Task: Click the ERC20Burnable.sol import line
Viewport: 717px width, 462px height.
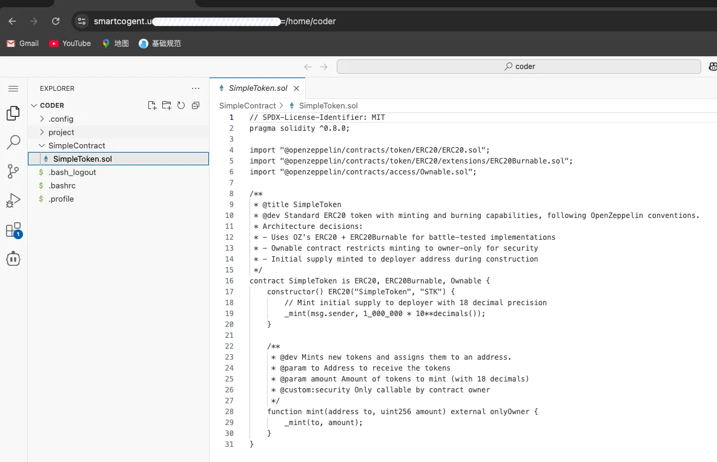Action: pyautogui.click(x=411, y=161)
